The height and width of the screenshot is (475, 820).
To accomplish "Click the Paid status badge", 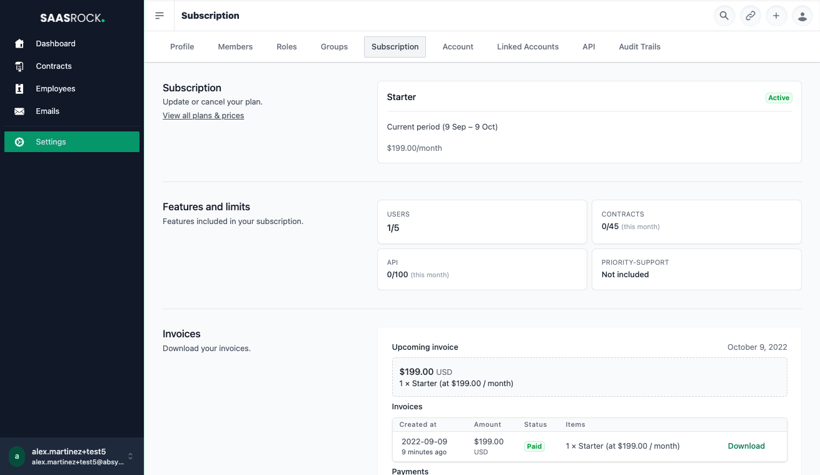I will (534, 446).
